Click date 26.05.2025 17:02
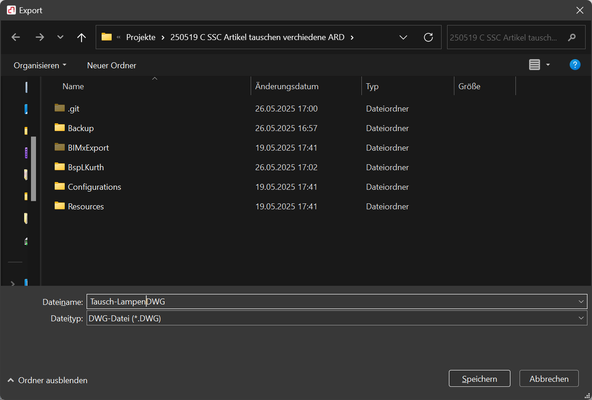Viewport: 592px width, 400px height. tap(286, 167)
